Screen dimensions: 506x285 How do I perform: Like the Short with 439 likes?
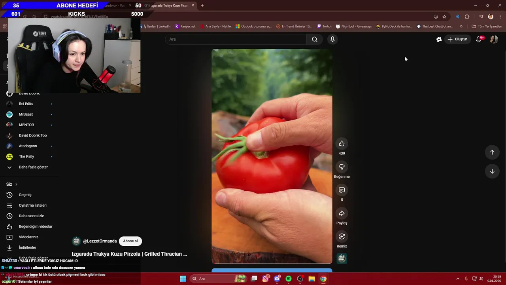[342, 144]
